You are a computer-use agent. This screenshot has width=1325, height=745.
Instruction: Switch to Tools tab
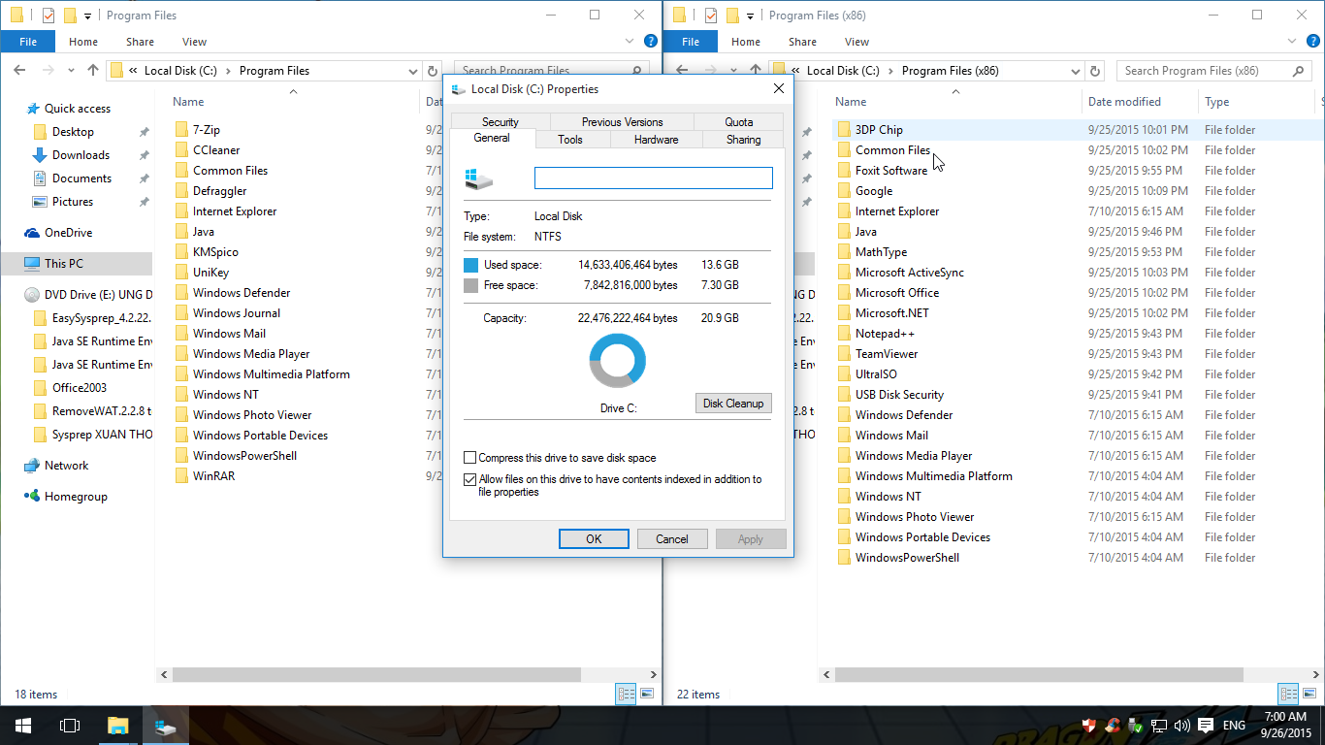(570, 140)
